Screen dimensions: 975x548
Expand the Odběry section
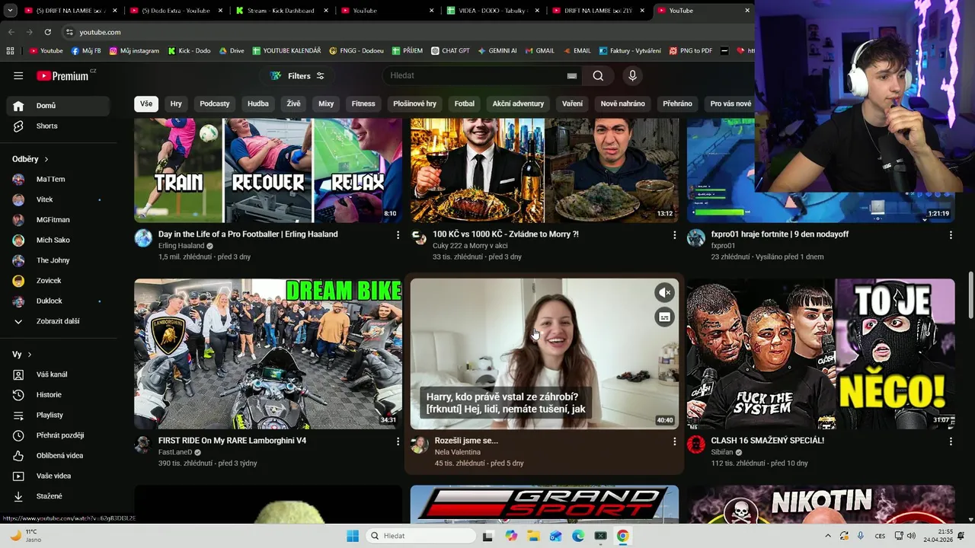click(x=30, y=159)
